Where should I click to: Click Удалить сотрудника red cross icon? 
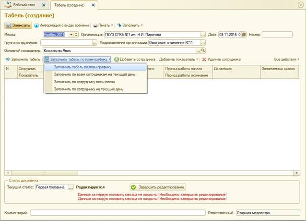pos(204,59)
